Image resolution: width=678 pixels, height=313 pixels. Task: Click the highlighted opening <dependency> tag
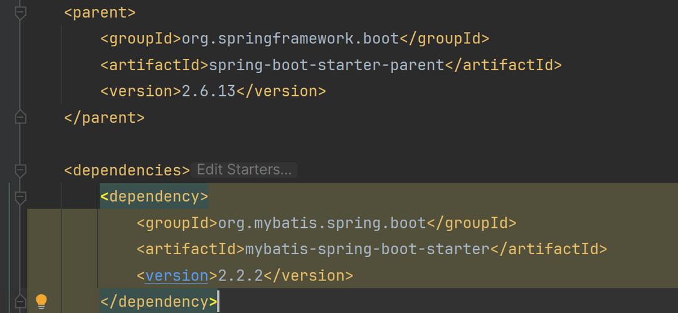click(x=154, y=197)
